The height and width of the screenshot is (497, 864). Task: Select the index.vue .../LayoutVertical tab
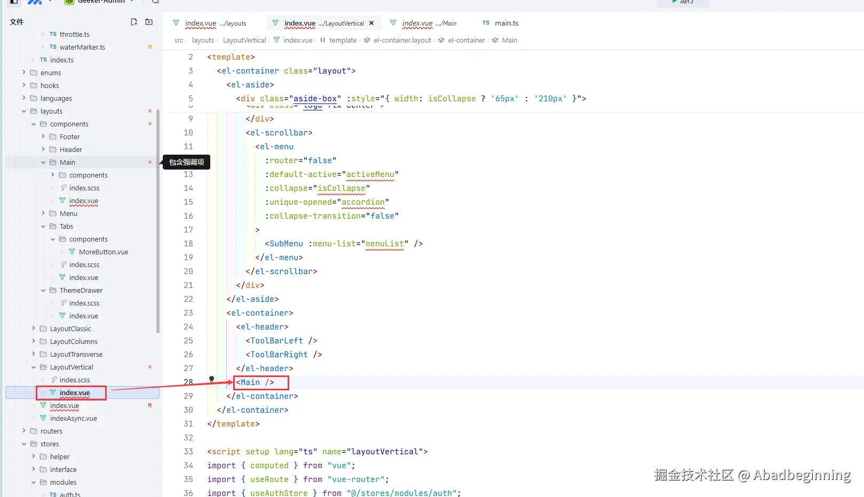click(x=324, y=23)
